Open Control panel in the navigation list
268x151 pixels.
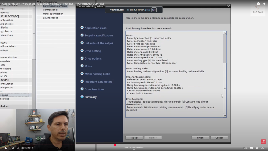(x=50, y=10)
